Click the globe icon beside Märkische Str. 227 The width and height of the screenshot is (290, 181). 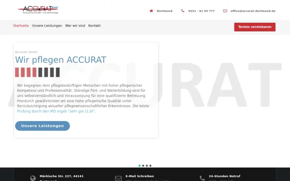[33, 178]
